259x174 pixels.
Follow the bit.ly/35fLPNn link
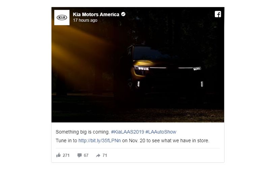pyautogui.click(x=99, y=141)
